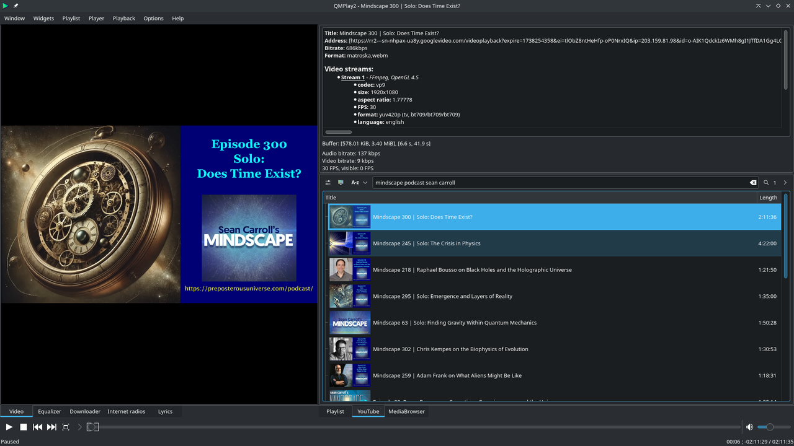
Task: Click the search magnifier icon
Action: (766, 183)
